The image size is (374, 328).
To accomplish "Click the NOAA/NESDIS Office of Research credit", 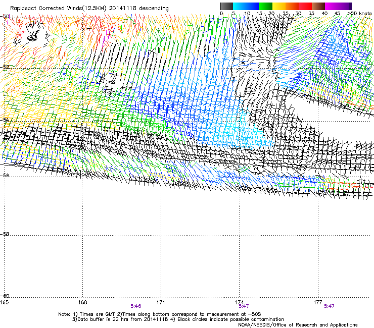I will tap(298, 325).
